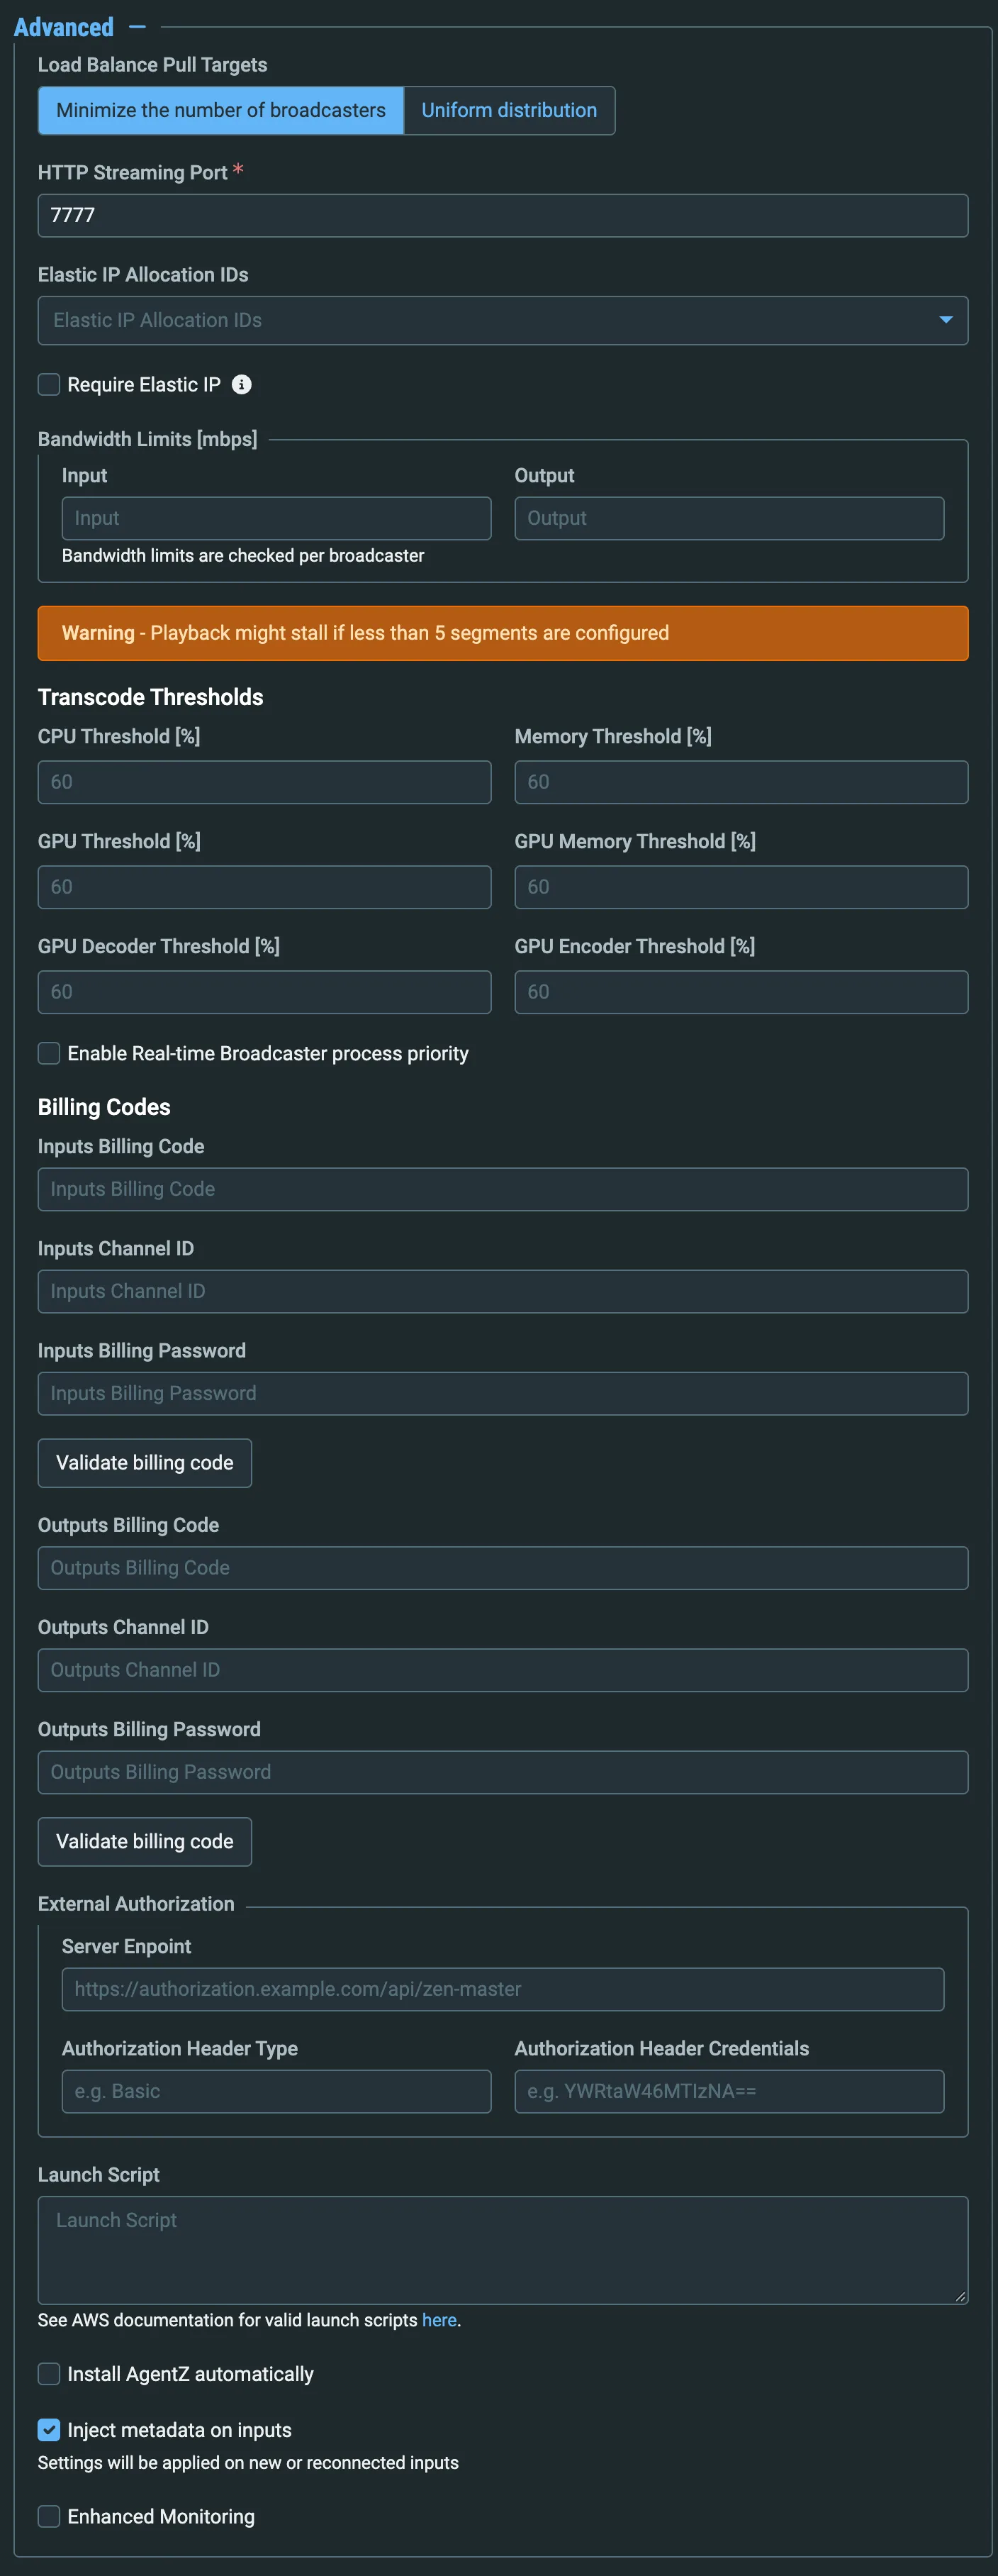The width and height of the screenshot is (998, 2576).
Task: Click Validate billing code under Outputs
Action: 145,1842
